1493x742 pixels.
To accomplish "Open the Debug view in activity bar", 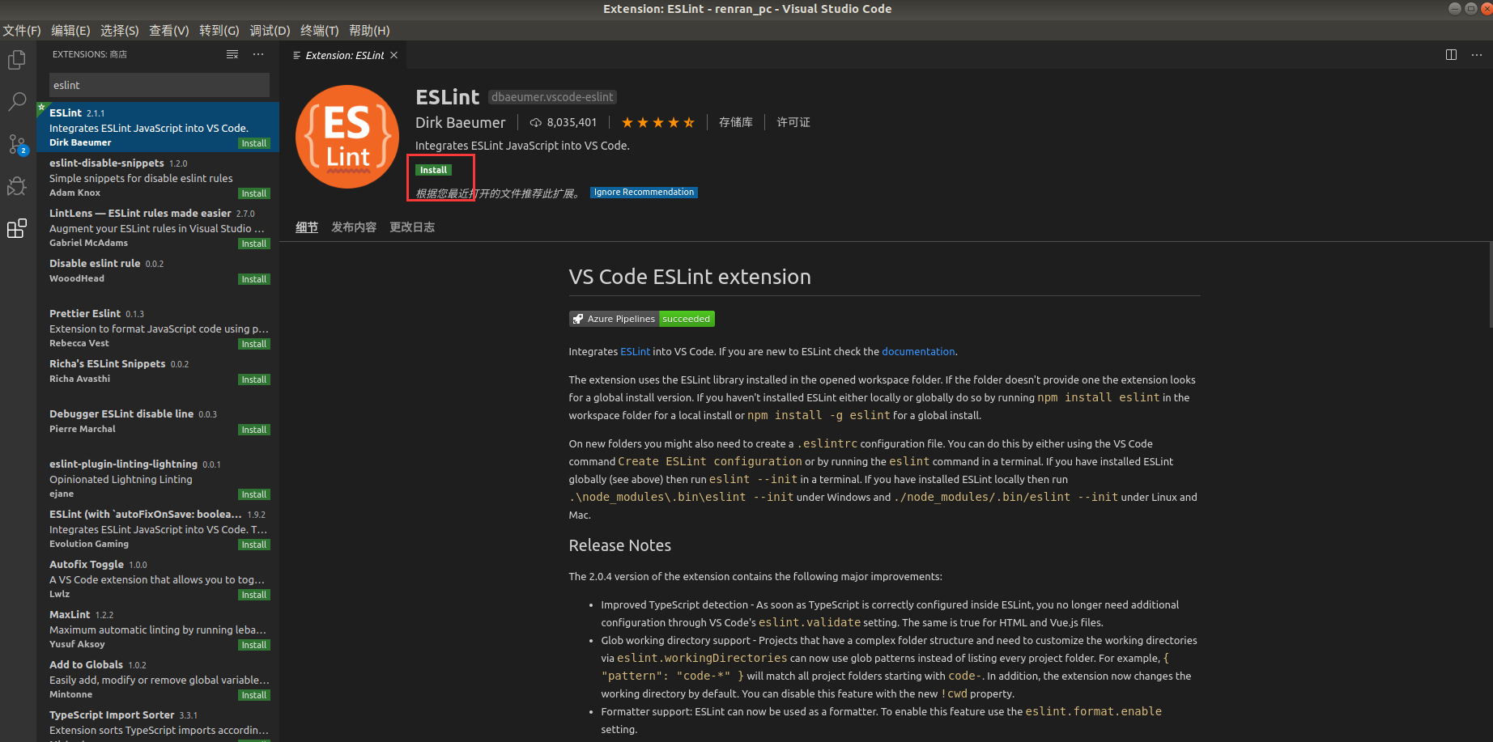I will tap(17, 186).
